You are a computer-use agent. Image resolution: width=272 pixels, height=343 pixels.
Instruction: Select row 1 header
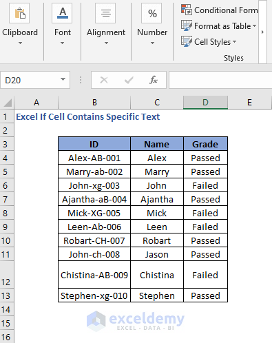click(7, 116)
